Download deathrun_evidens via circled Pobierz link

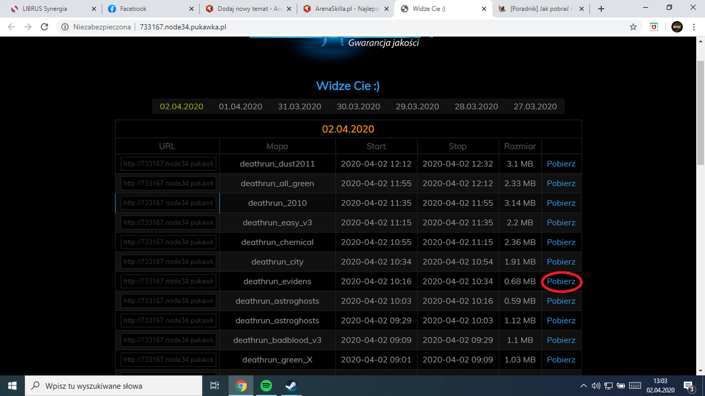(561, 281)
